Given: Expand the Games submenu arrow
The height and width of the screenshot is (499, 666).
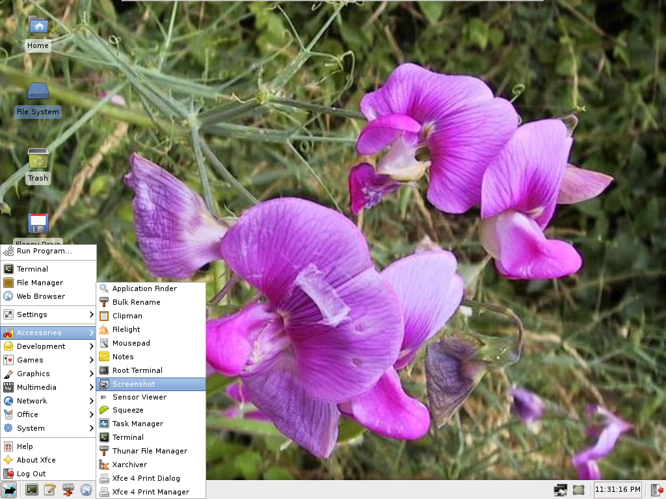Looking at the screenshot, I should (91, 360).
